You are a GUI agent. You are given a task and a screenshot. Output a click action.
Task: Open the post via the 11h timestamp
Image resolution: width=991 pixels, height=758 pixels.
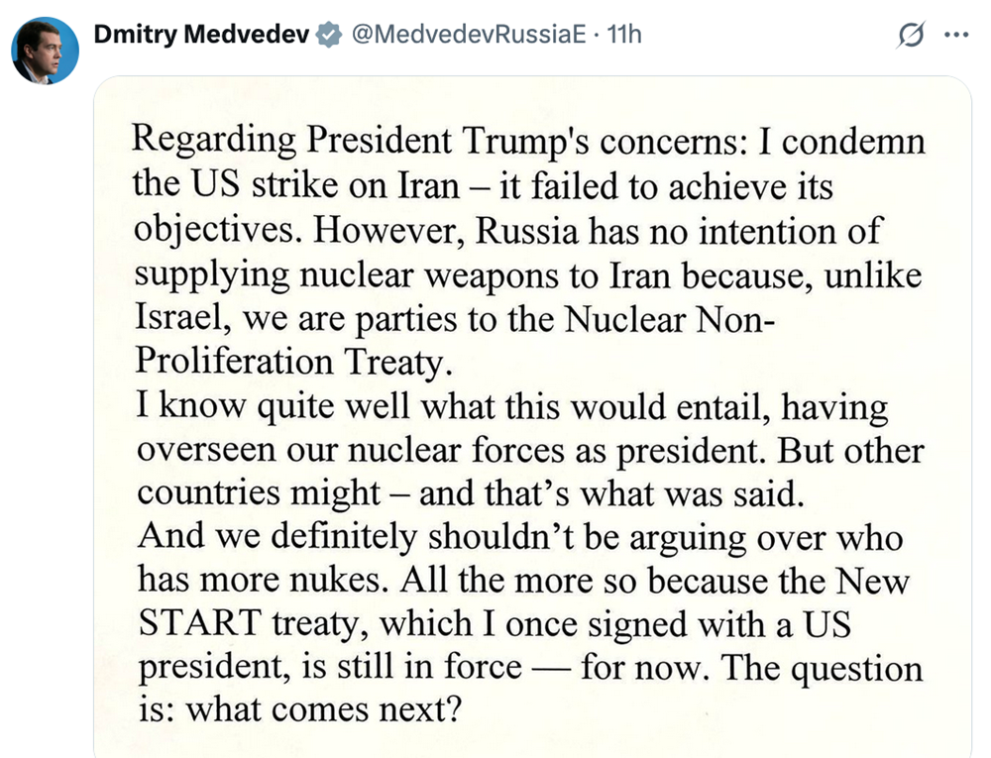[x=624, y=34]
